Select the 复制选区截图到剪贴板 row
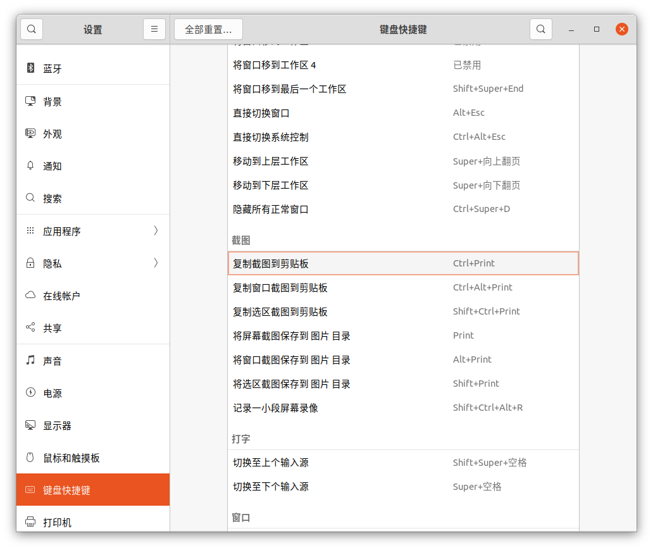 coord(403,311)
